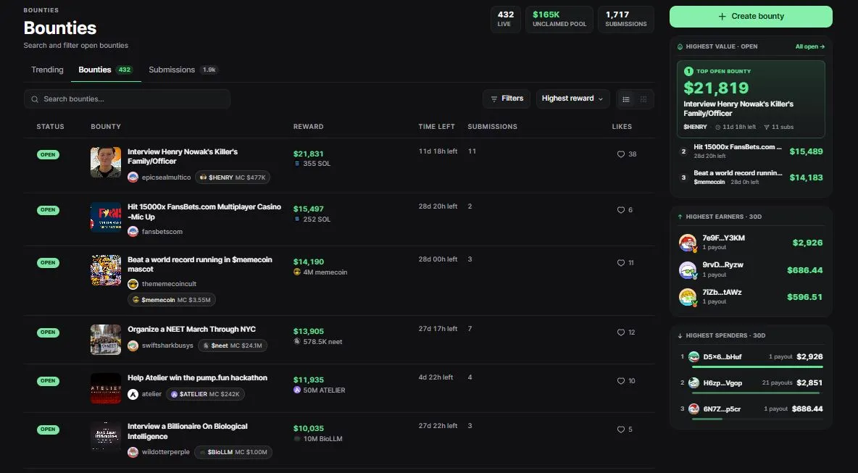Viewport: 858px width, 473px height.
Task: Click fansbetscom username
Action: (162, 232)
